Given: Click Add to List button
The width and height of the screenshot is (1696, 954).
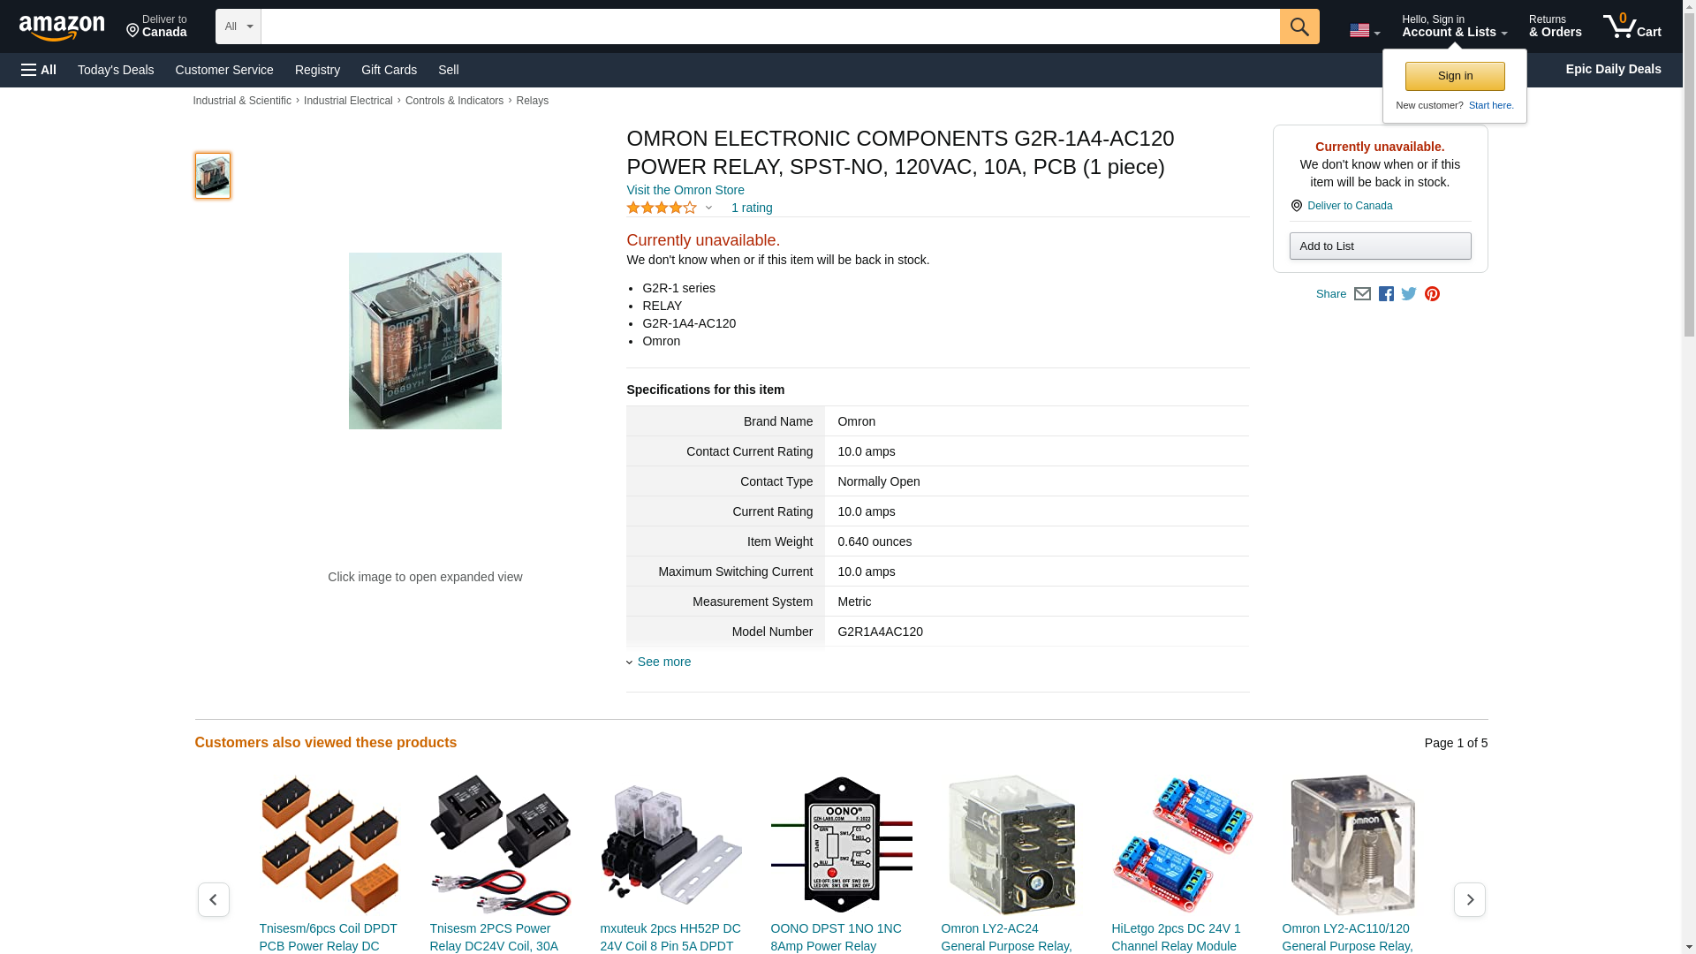Looking at the screenshot, I should click(x=1380, y=246).
